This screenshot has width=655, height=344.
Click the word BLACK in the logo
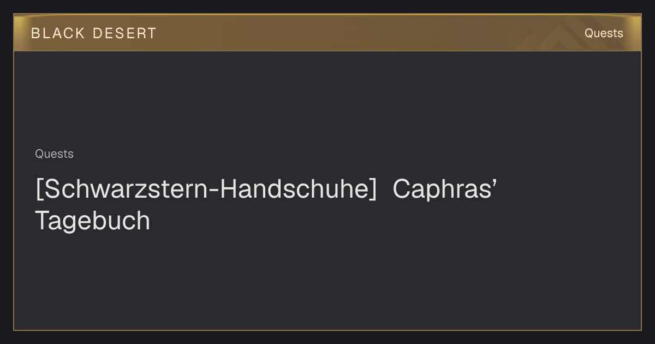pyautogui.click(x=58, y=33)
